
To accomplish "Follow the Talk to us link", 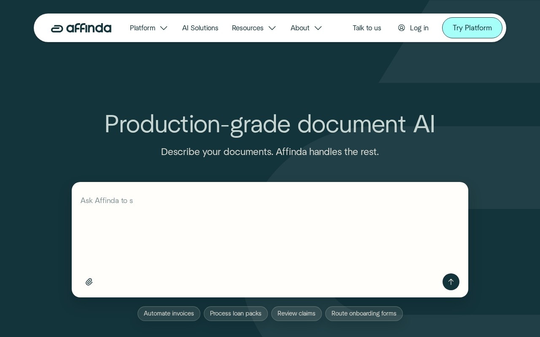I will click(x=367, y=28).
